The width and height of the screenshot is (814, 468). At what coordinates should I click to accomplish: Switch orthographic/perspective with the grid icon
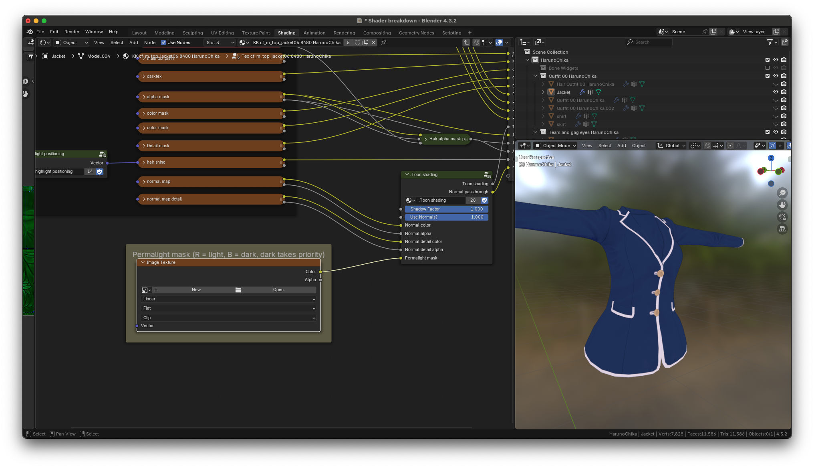click(782, 229)
